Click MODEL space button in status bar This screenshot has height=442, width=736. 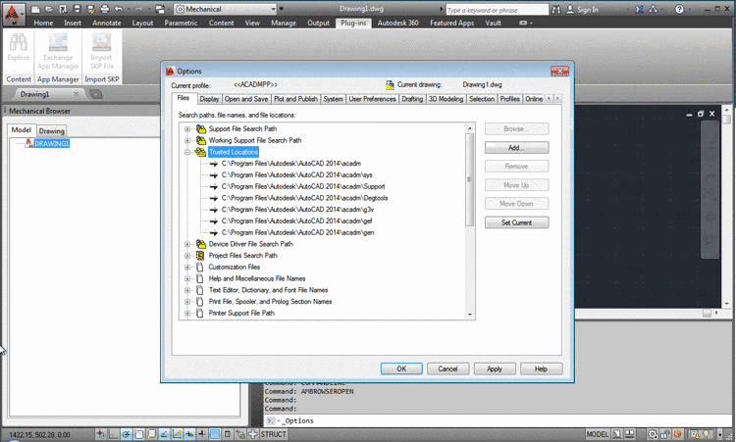pos(597,434)
